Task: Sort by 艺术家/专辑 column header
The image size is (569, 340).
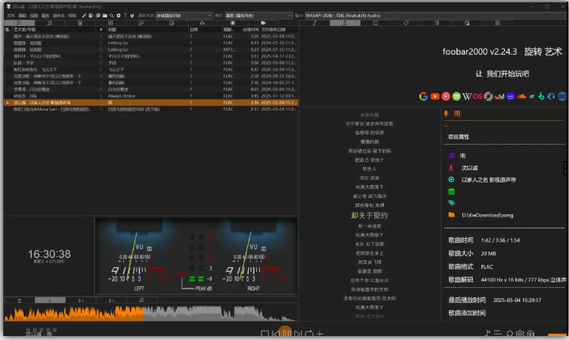Action: click(55, 29)
